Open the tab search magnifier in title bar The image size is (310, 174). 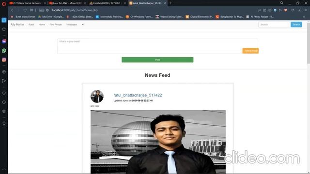(281, 3)
